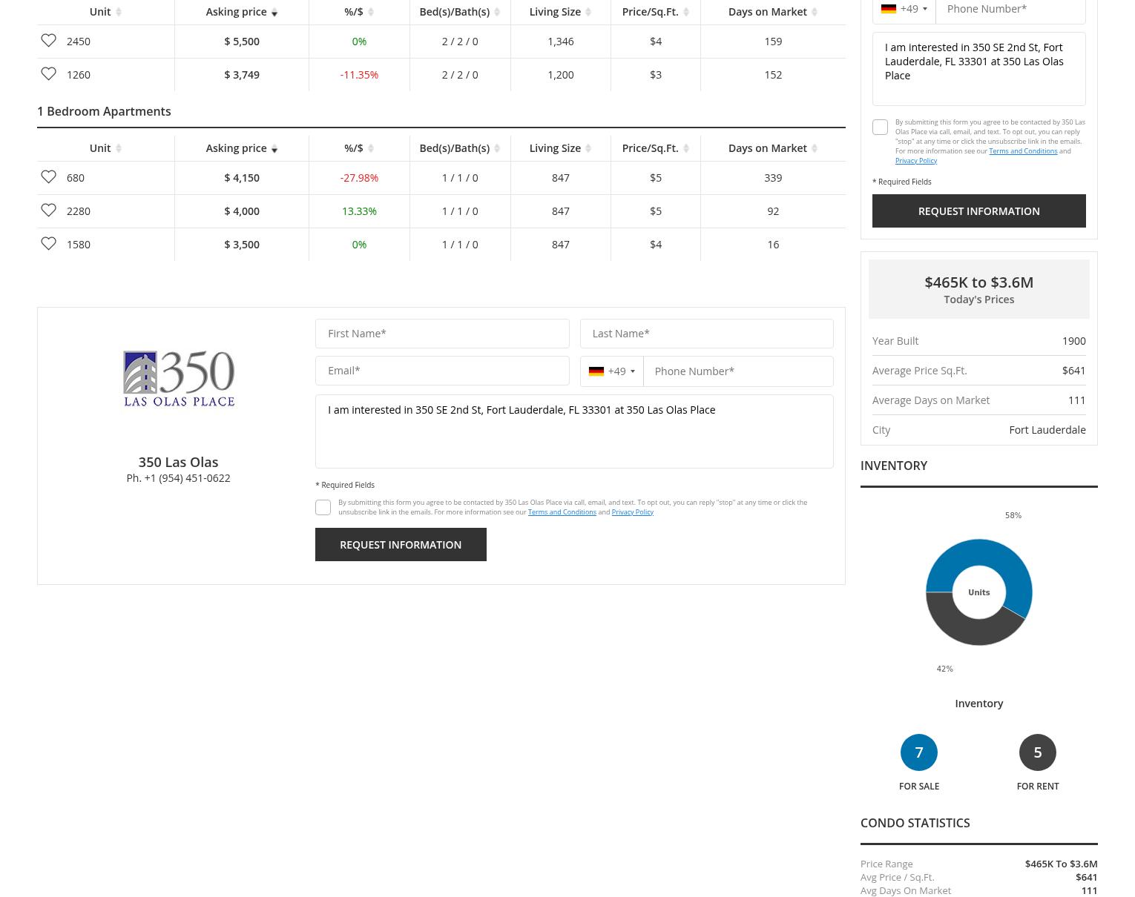Sort 1 Bedroom table by Living Size
This screenshot has width=1135, height=897.
pos(560,148)
